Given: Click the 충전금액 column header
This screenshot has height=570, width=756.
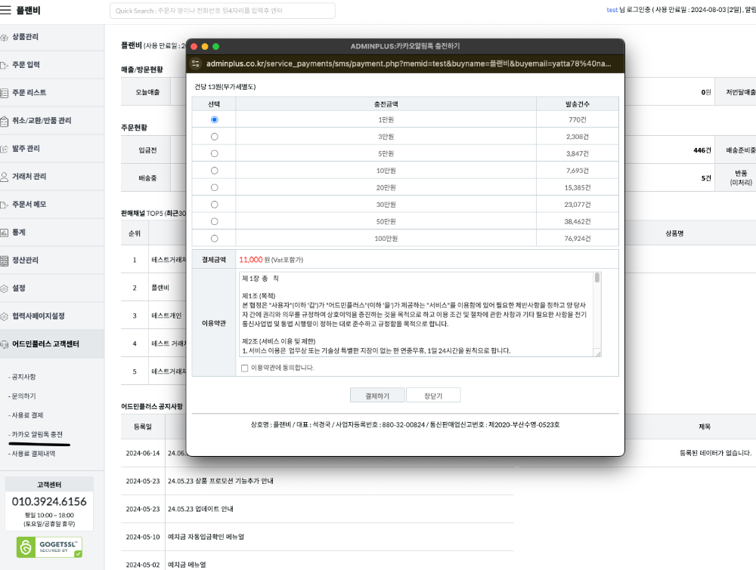Looking at the screenshot, I should pos(386,104).
